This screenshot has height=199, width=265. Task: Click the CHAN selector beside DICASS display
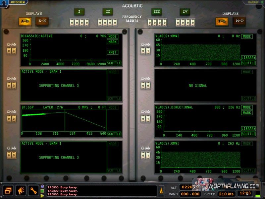[x=12, y=50]
